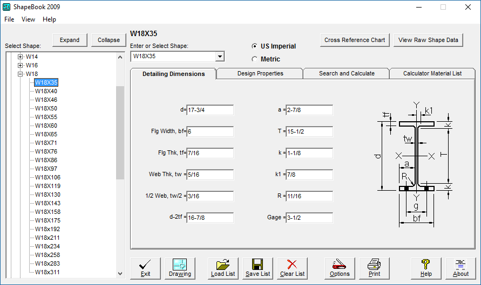Switch to the Search and Calculate tab
481x285 pixels.
[x=347, y=73]
